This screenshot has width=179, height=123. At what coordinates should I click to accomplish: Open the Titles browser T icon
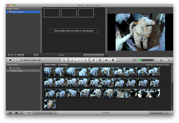click(165, 60)
